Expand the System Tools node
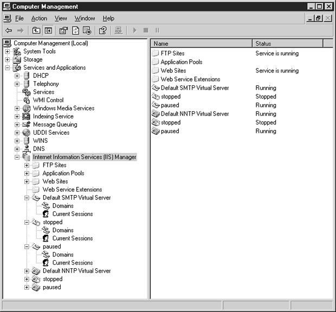 pos(8,51)
